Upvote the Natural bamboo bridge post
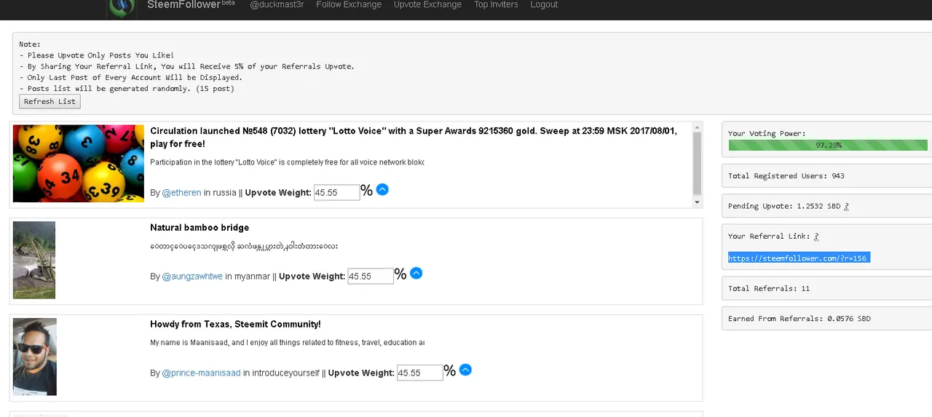Image resolution: width=932 pixels, height=417 pixels. coord(416,273)
